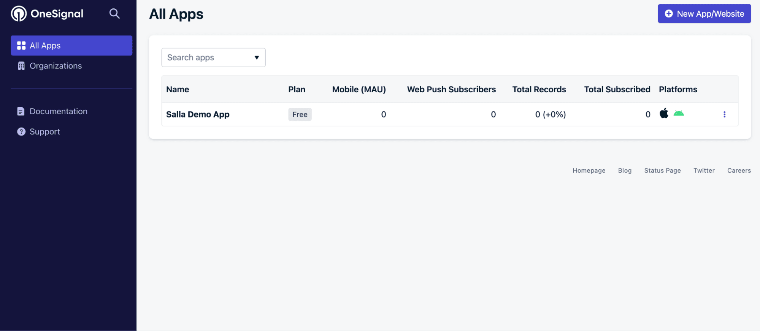
Task: Click the Android platform icon
Action: 679,113
